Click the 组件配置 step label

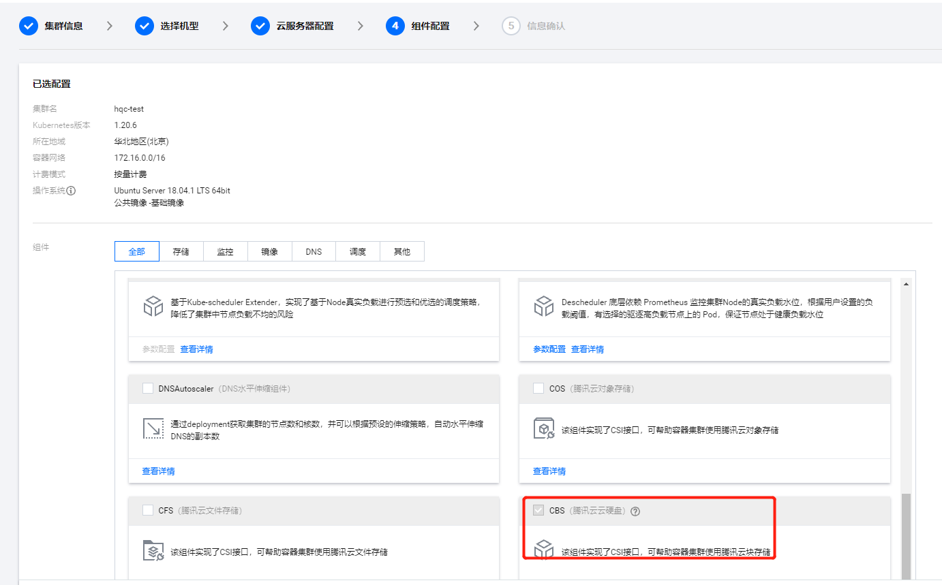click(x=431, y=26)
